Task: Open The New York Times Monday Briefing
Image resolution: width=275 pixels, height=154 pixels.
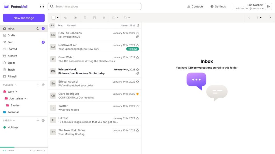Action: click(x=95, y=132)
